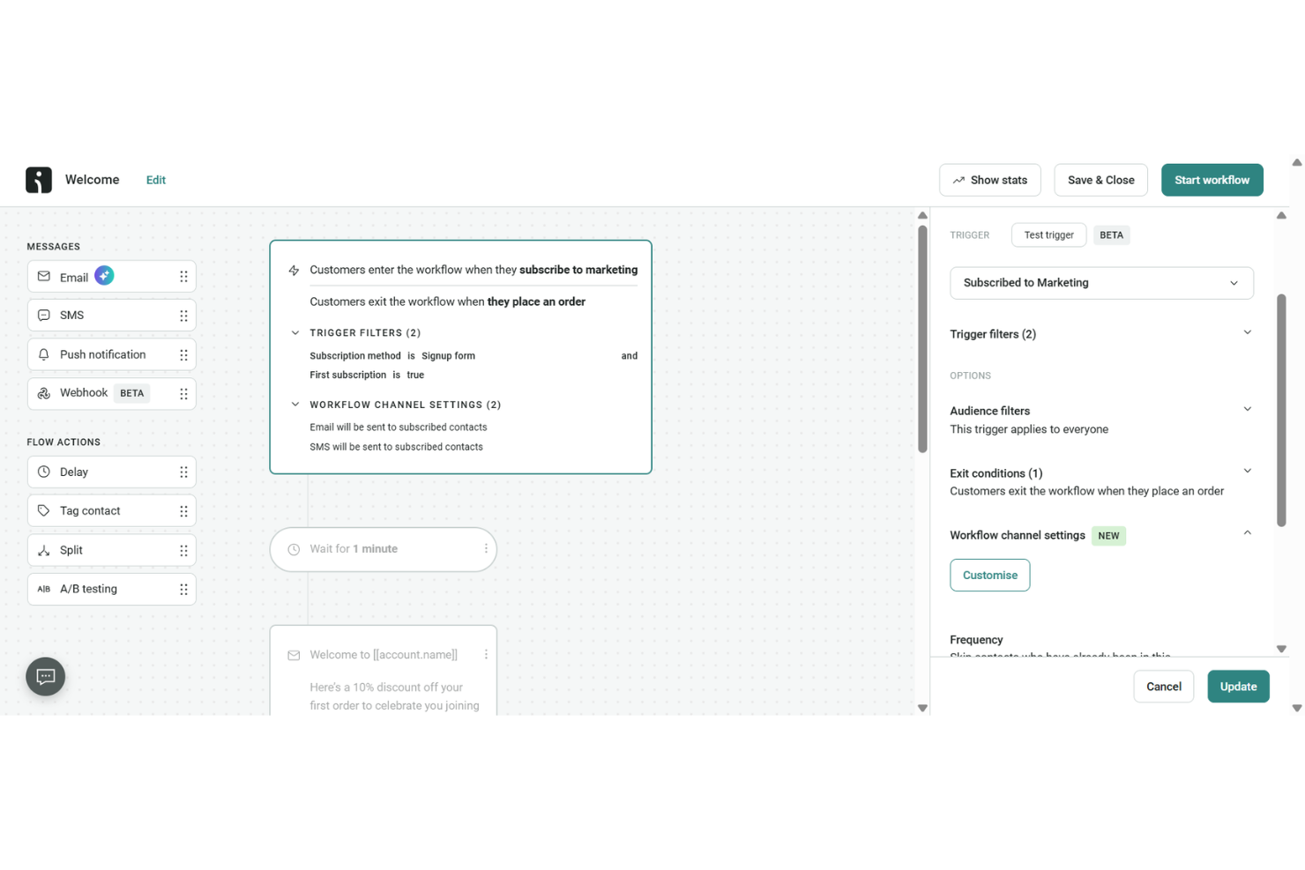Click the SMS speech bubble icon
The image size is (1305, 870).
click(x=44, y=316)
